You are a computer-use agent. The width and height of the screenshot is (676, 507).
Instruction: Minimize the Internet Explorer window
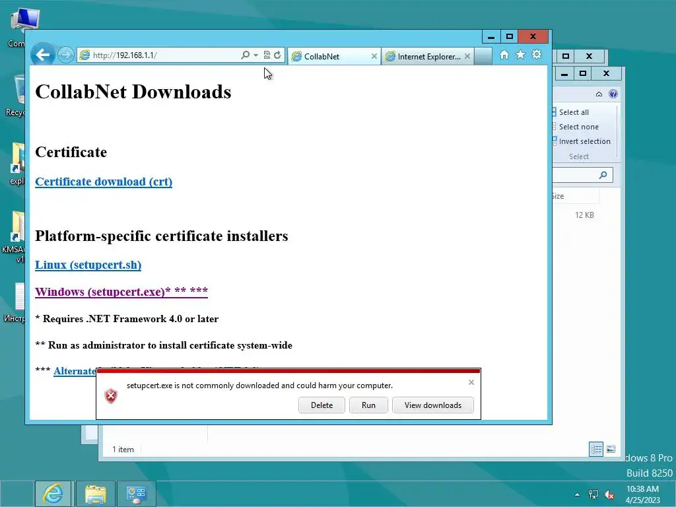[x=491, y=37]
